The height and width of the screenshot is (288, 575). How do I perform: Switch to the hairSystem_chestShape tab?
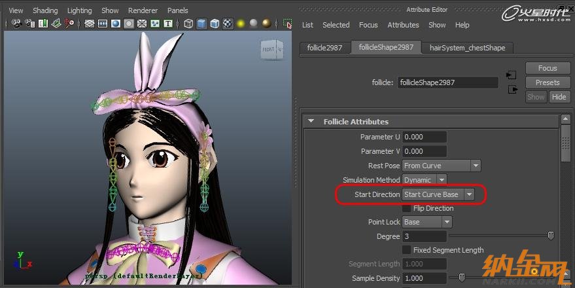click(x=467, y=48)
